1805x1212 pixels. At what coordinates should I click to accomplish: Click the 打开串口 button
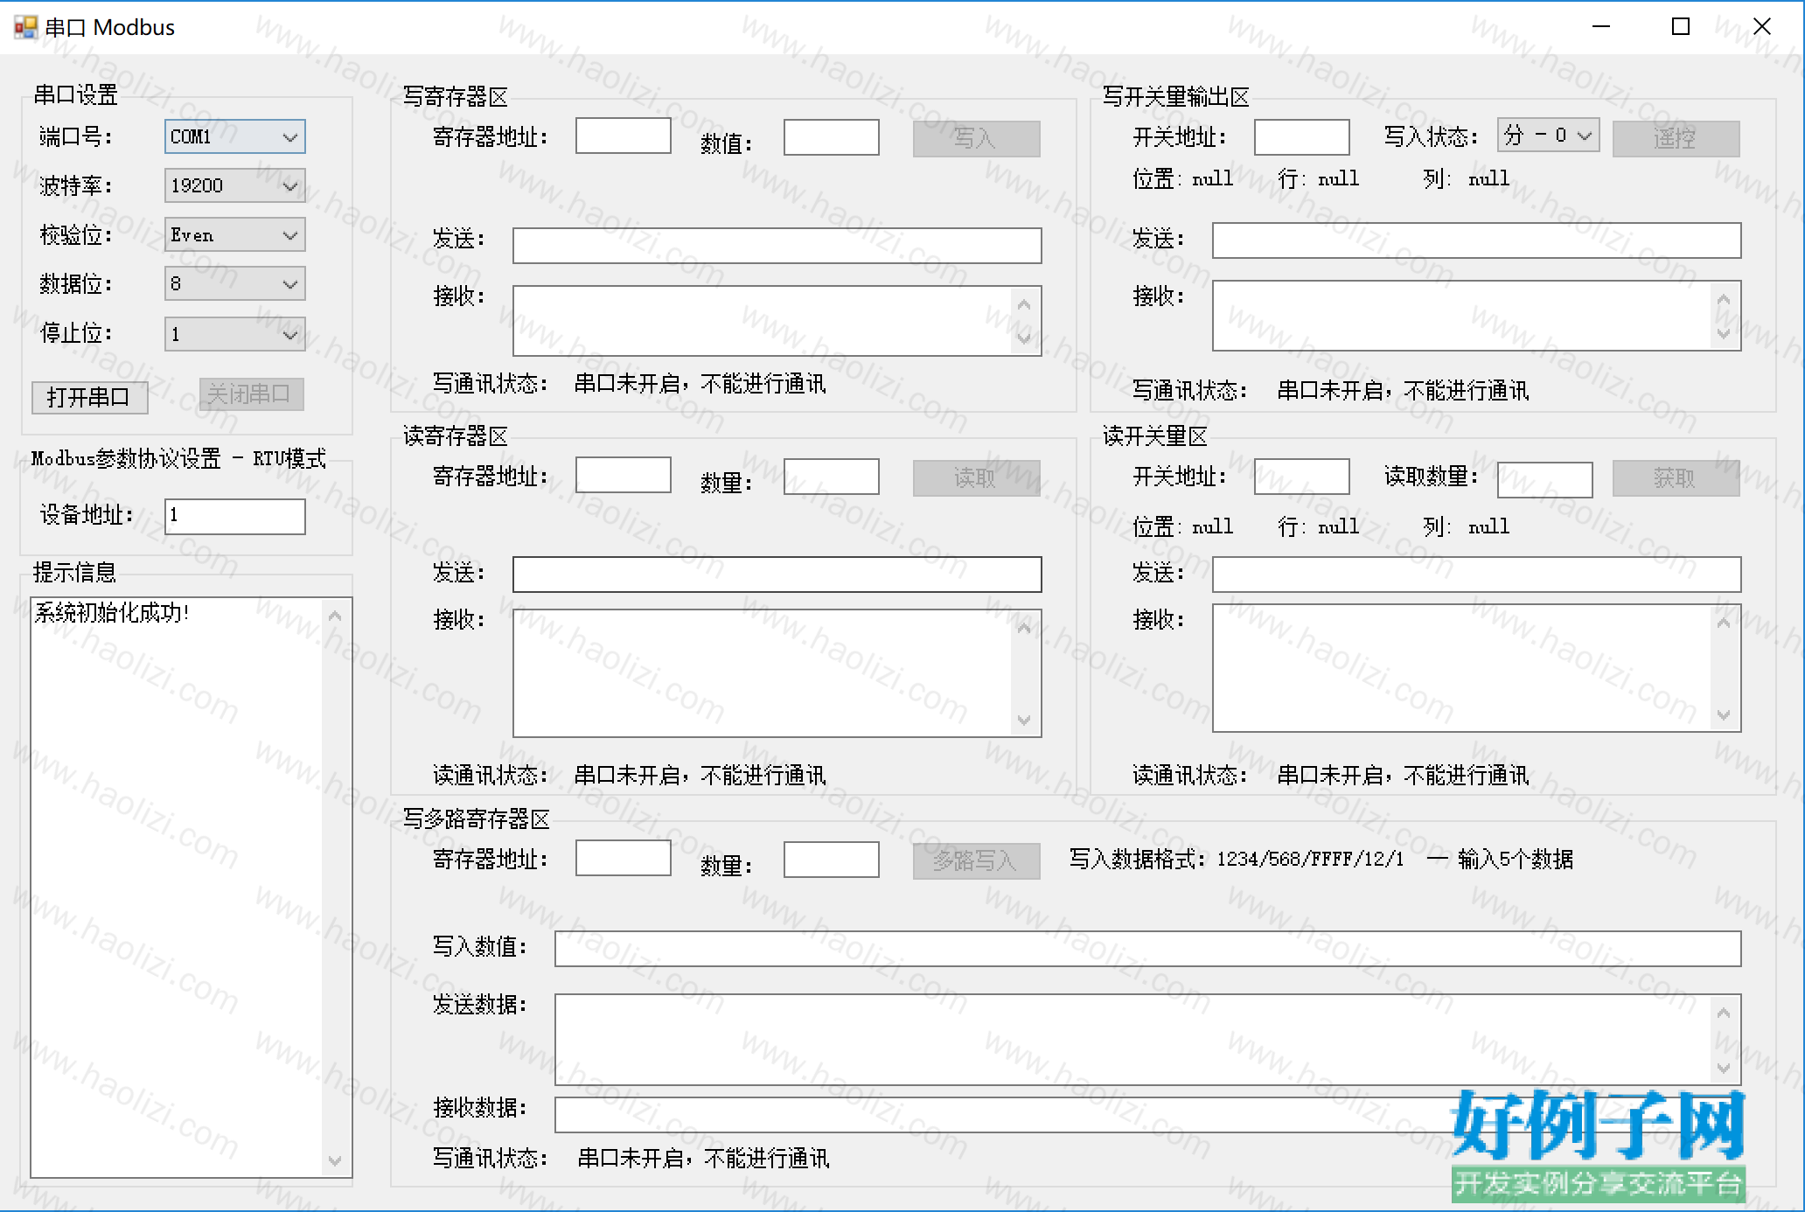pos(89,397)
